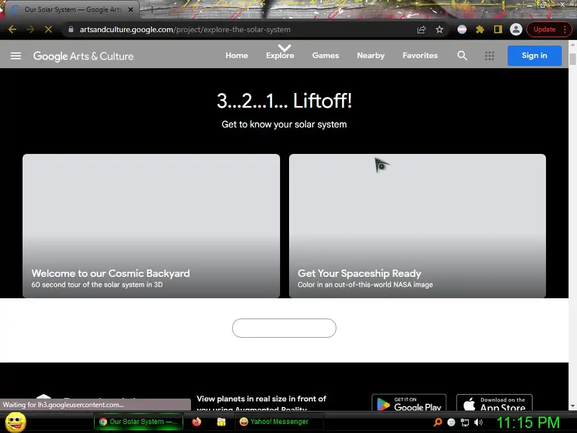Open the Favorites tab
577x433 pixels.
point(420,56)
